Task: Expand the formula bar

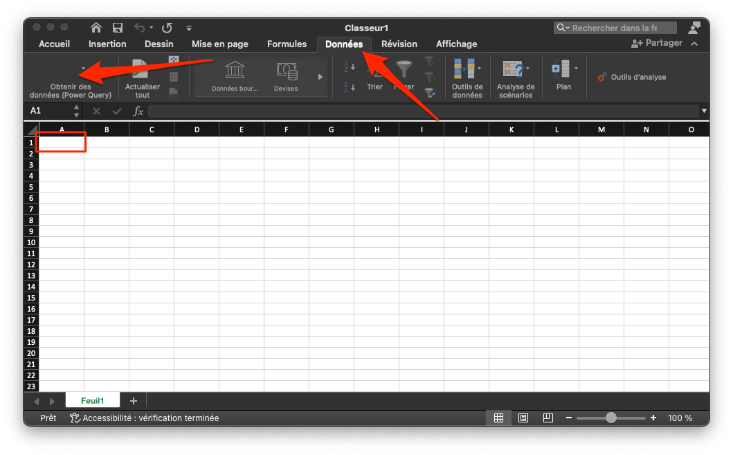Action: coord(703,111)
